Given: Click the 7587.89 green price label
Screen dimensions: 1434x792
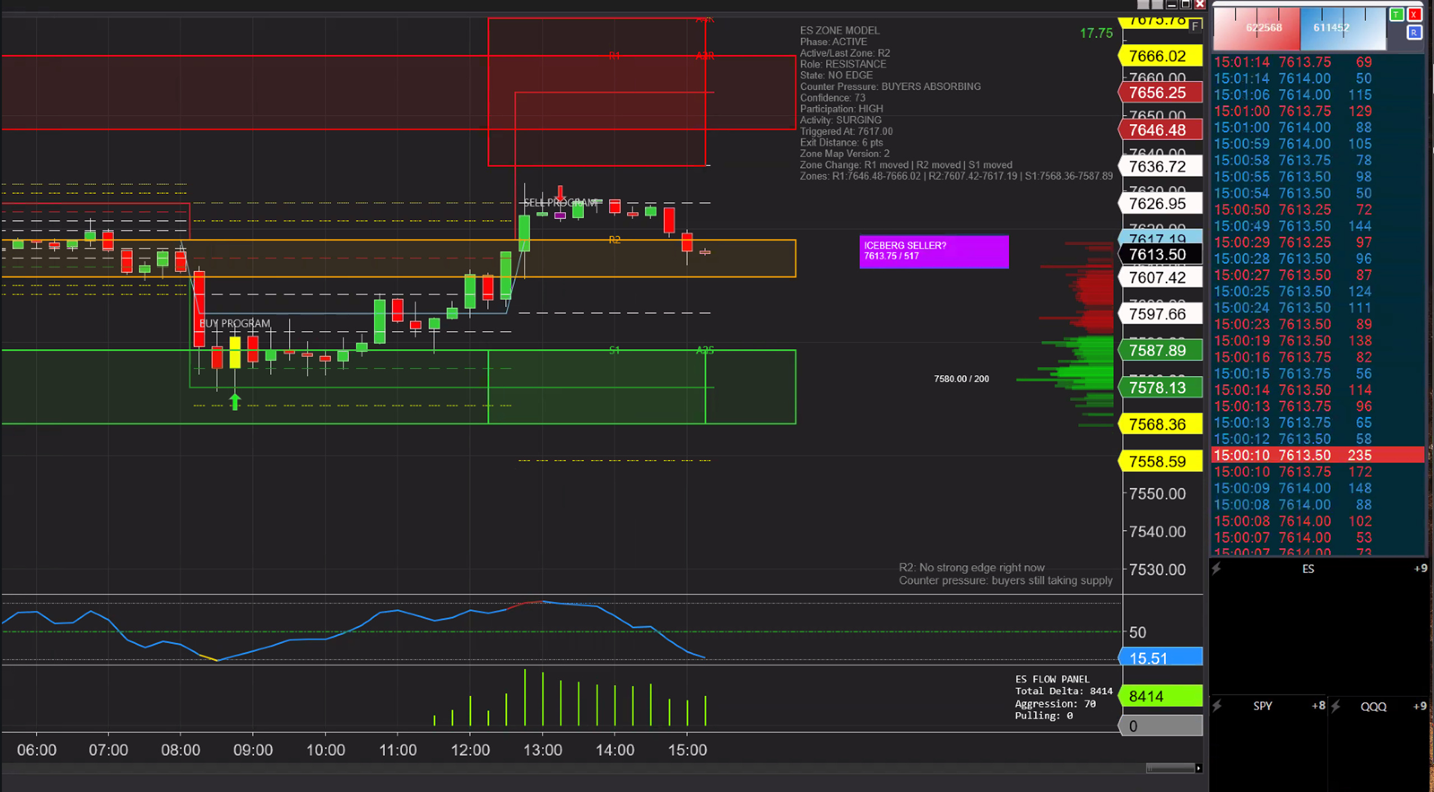Looking at the screenshot, I should [1160, 350].
